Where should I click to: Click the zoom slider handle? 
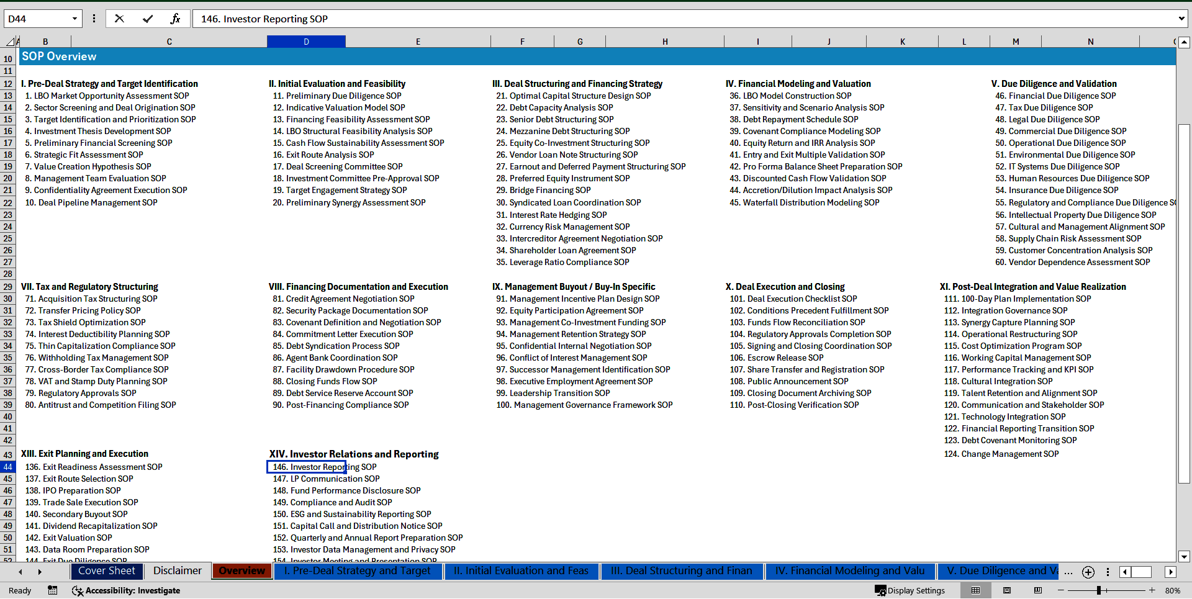[x=1098, y=590]
